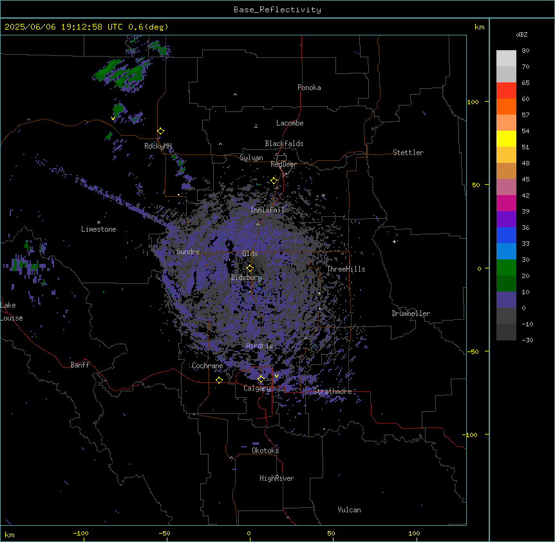Select the white asterisk marker above Limestone
This screenshot has height=542, width=555.
(99, 223)
